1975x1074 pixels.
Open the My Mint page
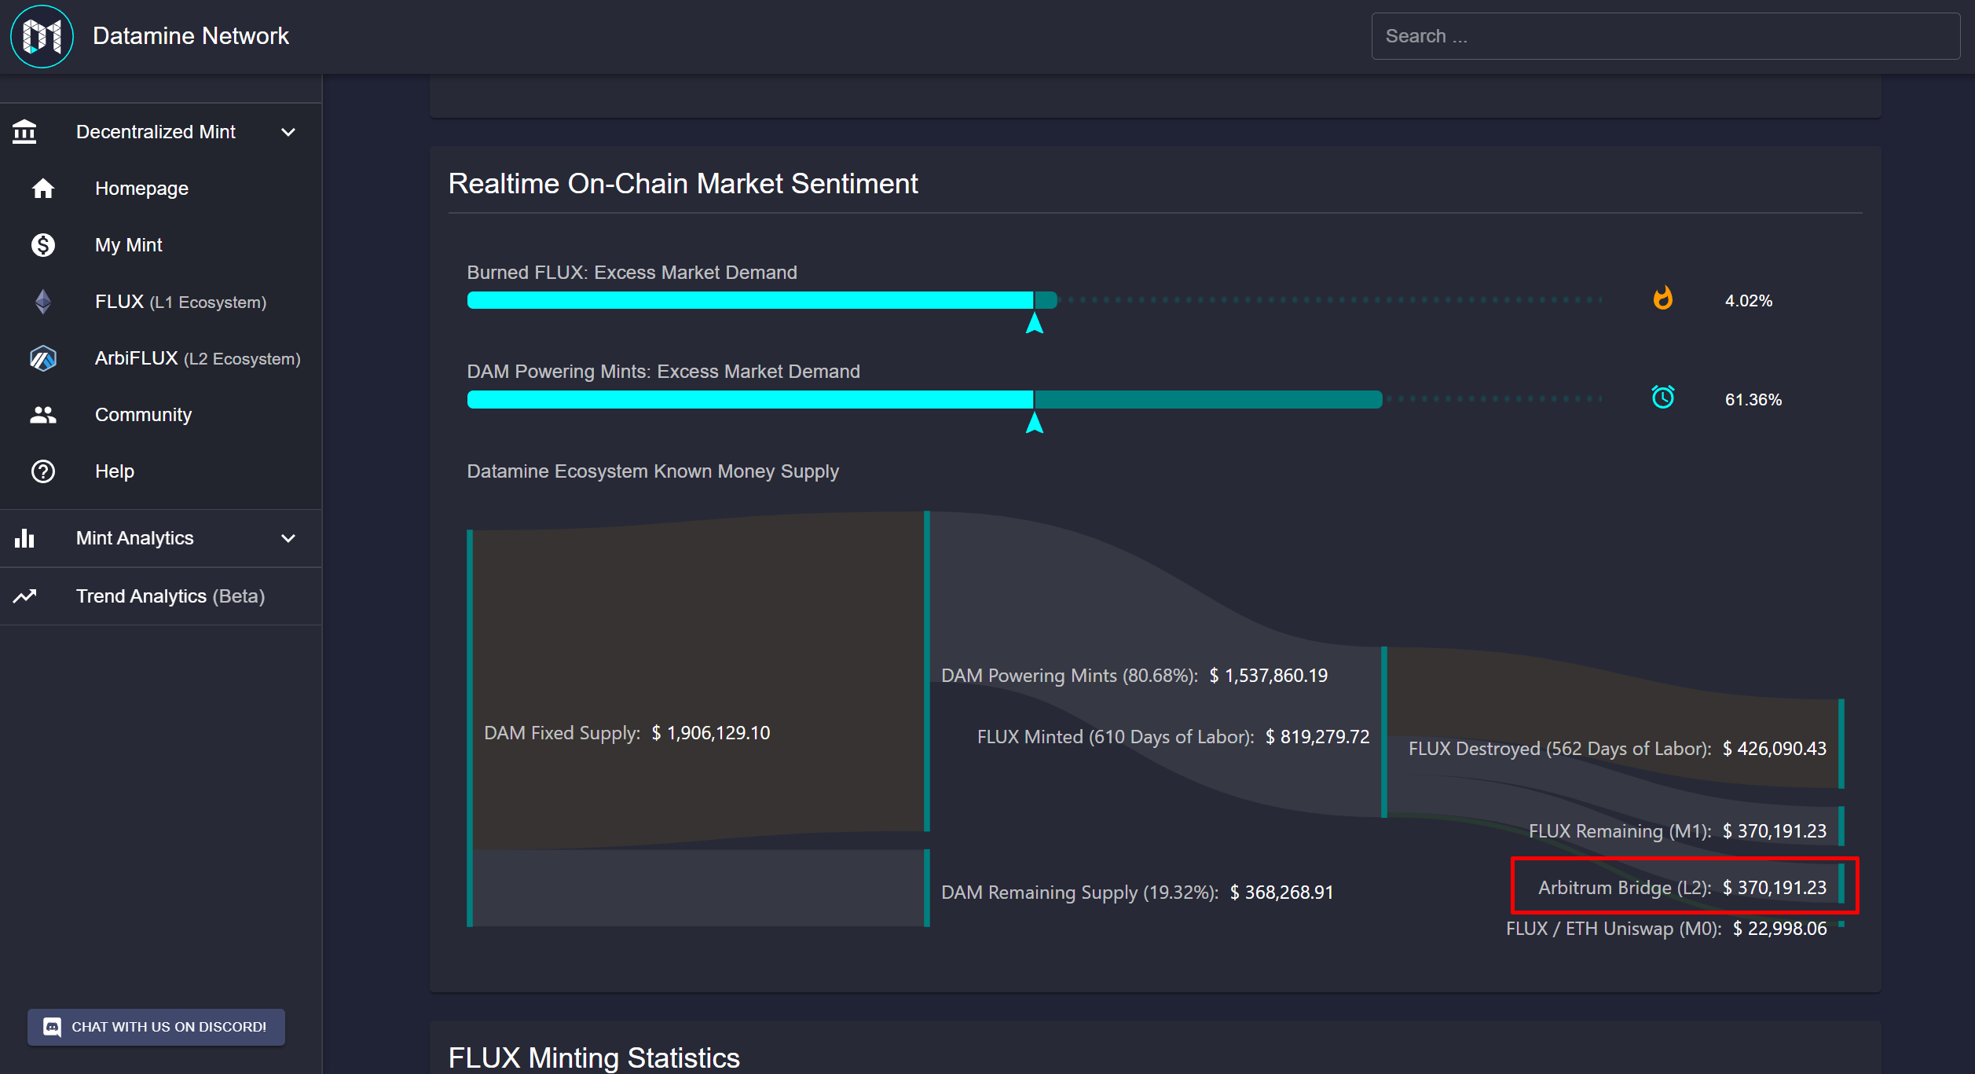(161, 245)
